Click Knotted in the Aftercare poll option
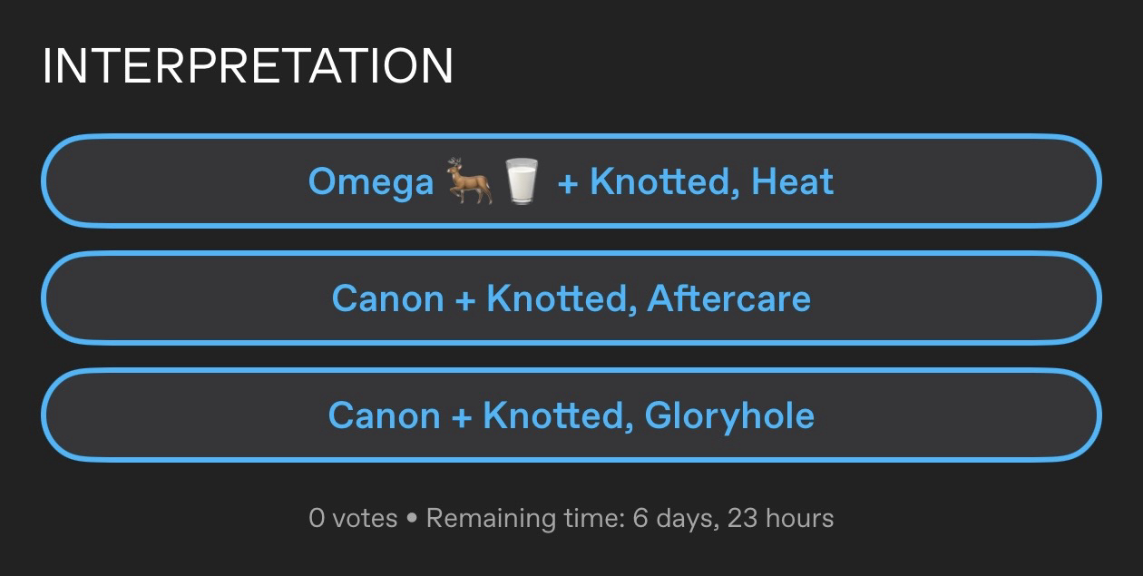The image size is (1143, 576). pos(558,298)
